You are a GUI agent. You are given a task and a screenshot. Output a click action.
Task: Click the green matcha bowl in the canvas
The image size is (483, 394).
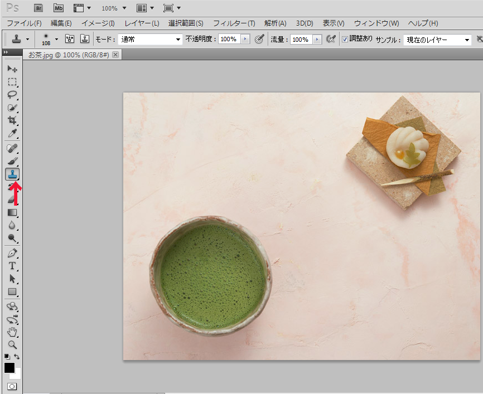[x=210, y=276]
